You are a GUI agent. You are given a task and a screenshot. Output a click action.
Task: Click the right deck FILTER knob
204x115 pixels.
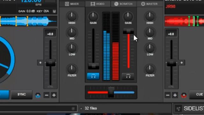150,69
